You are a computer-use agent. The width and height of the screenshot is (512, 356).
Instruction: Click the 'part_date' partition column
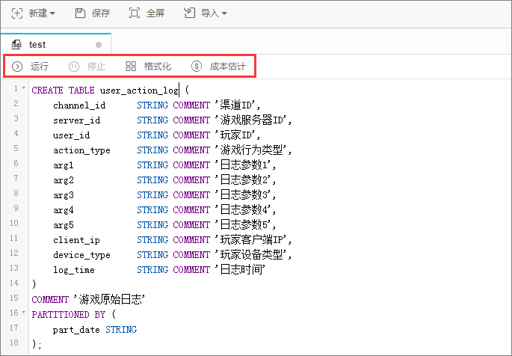(76, 330)
